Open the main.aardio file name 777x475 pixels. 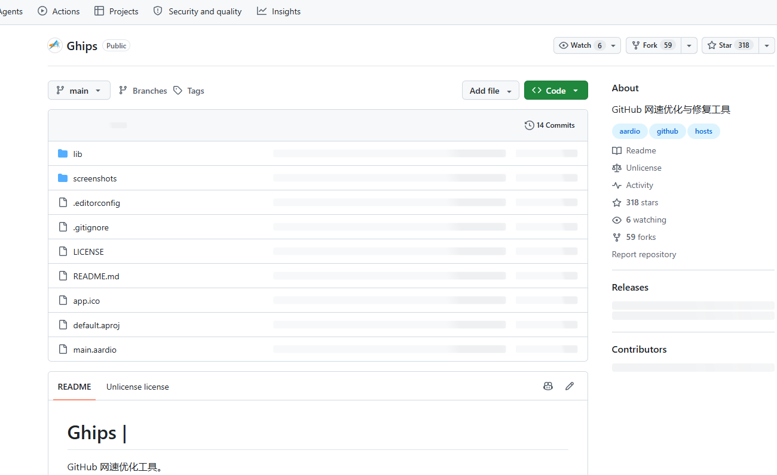[95, 350]
